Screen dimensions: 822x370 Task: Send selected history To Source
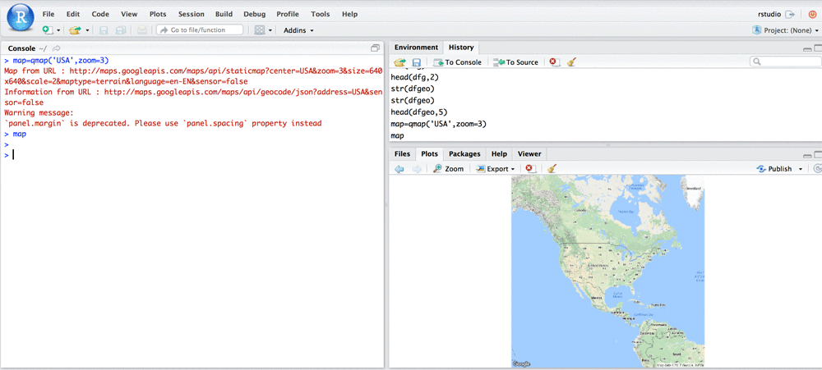point(516,62)
